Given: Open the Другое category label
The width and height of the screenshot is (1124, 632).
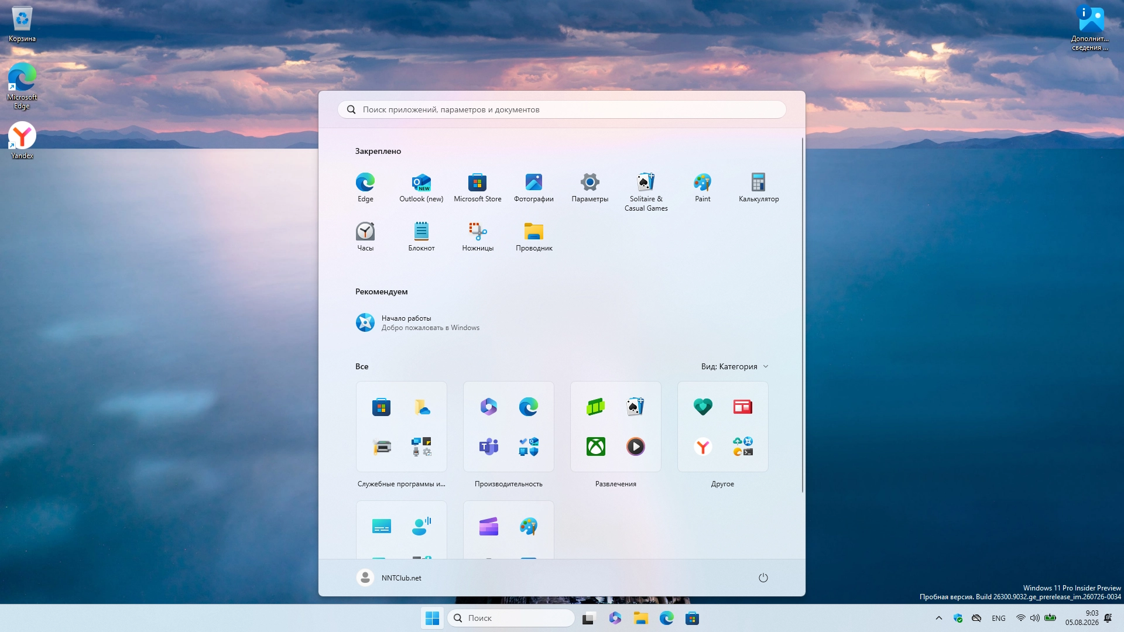Looking at the screenshot, I should (722, 484).
